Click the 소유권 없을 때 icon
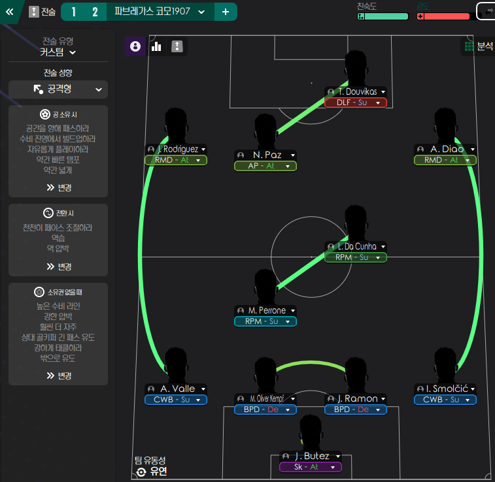The height and width of the screenshot is (482, 495). [39, 292]
